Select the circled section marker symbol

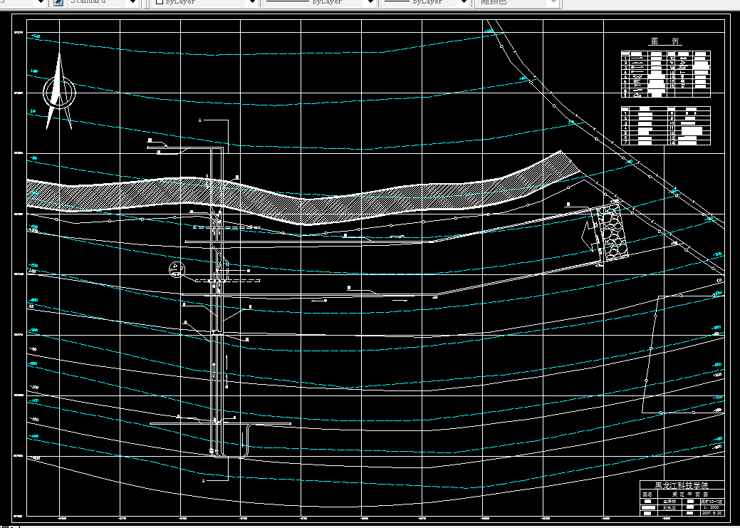pos(177,269)
